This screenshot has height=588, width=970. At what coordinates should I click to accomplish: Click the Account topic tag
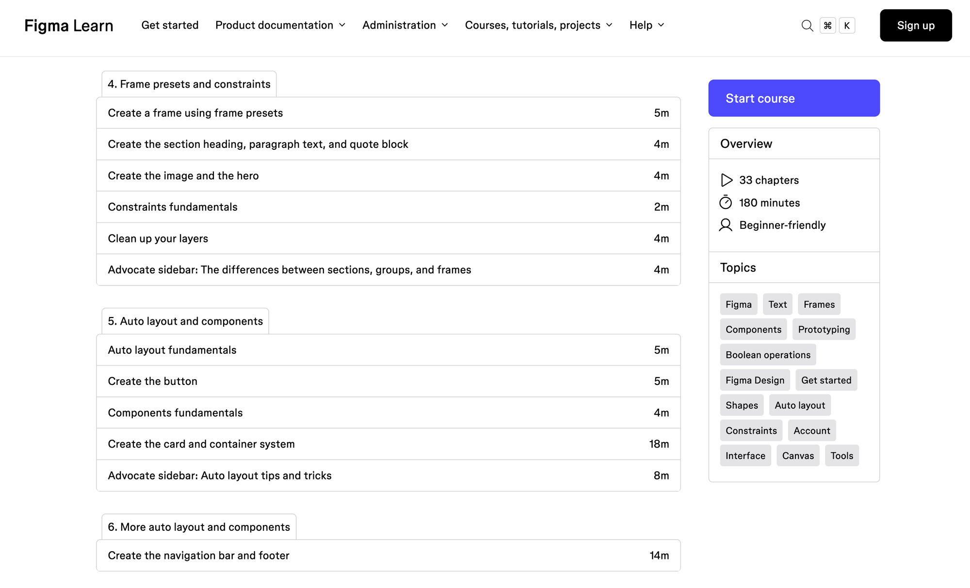coord(812,430)
